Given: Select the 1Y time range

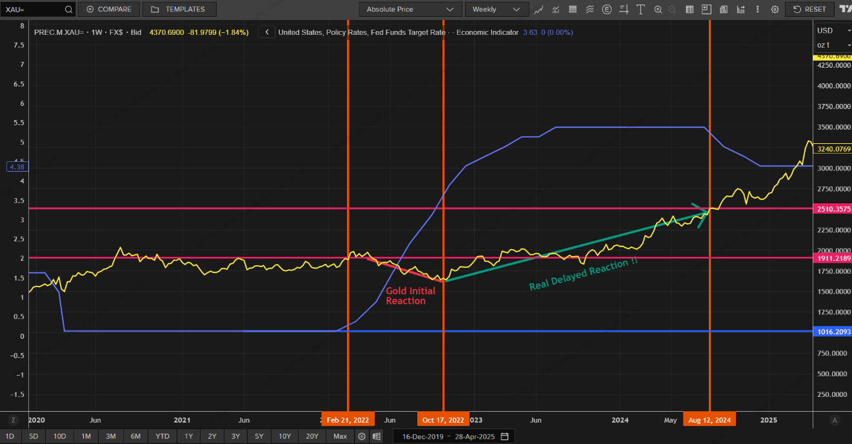Looking at the screenshot, I should 188,436.
